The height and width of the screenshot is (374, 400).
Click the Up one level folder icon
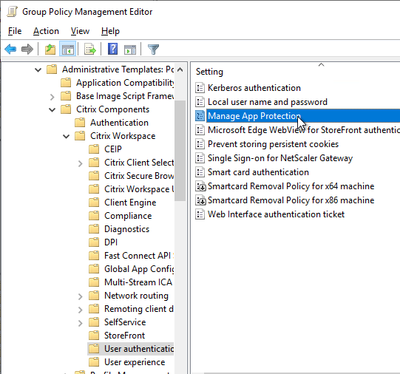pos(50,49)
